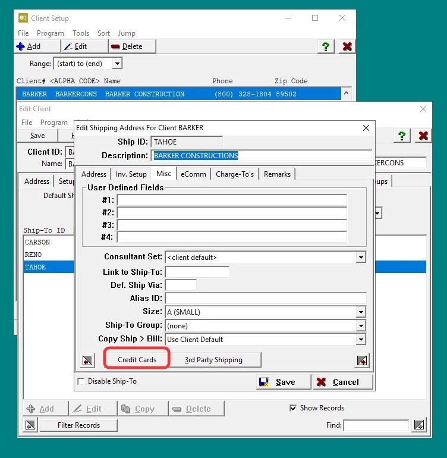Open the Charge-To's tab
The height and width of the screenshot is (458, 447).
(235, 174)
